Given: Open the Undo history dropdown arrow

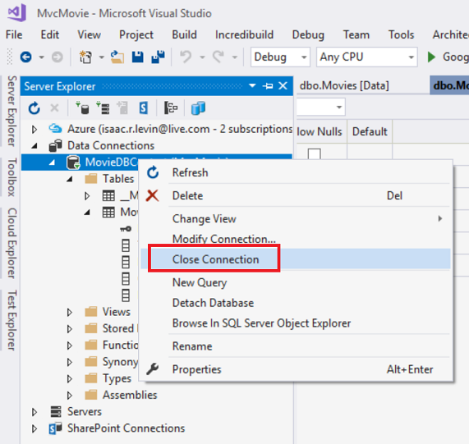Looking at the screenshot, I should (x=203, y=57).
